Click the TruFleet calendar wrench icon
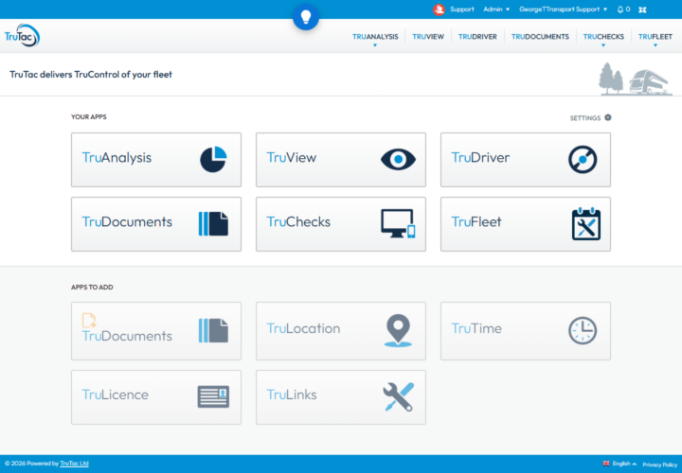 pyautogui.click(x=586, y=223)
